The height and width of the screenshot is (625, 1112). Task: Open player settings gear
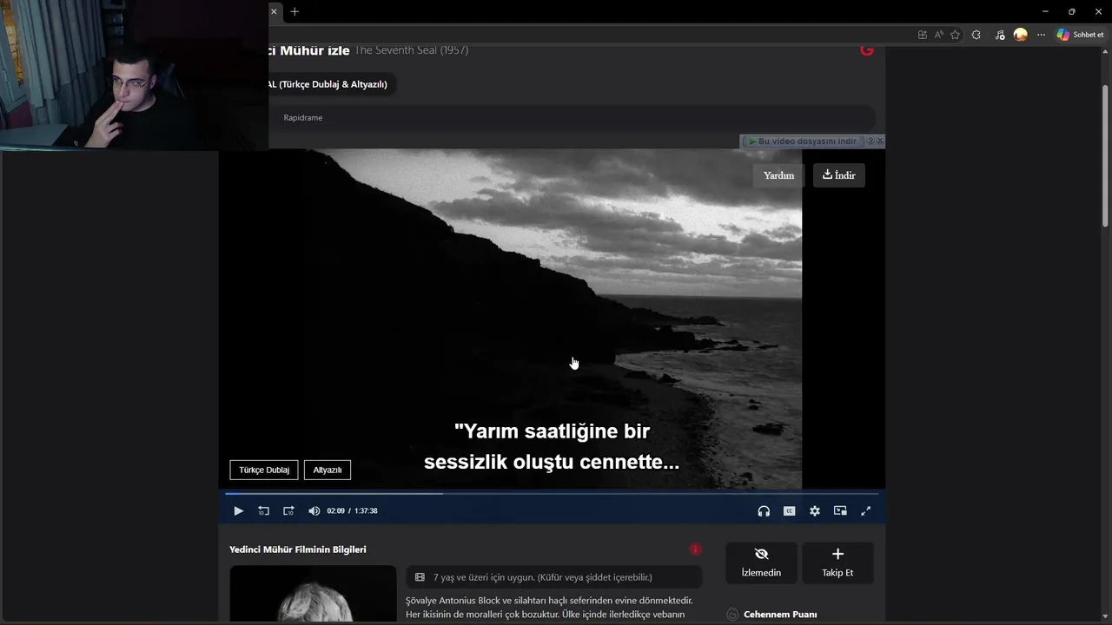(815, 511)
